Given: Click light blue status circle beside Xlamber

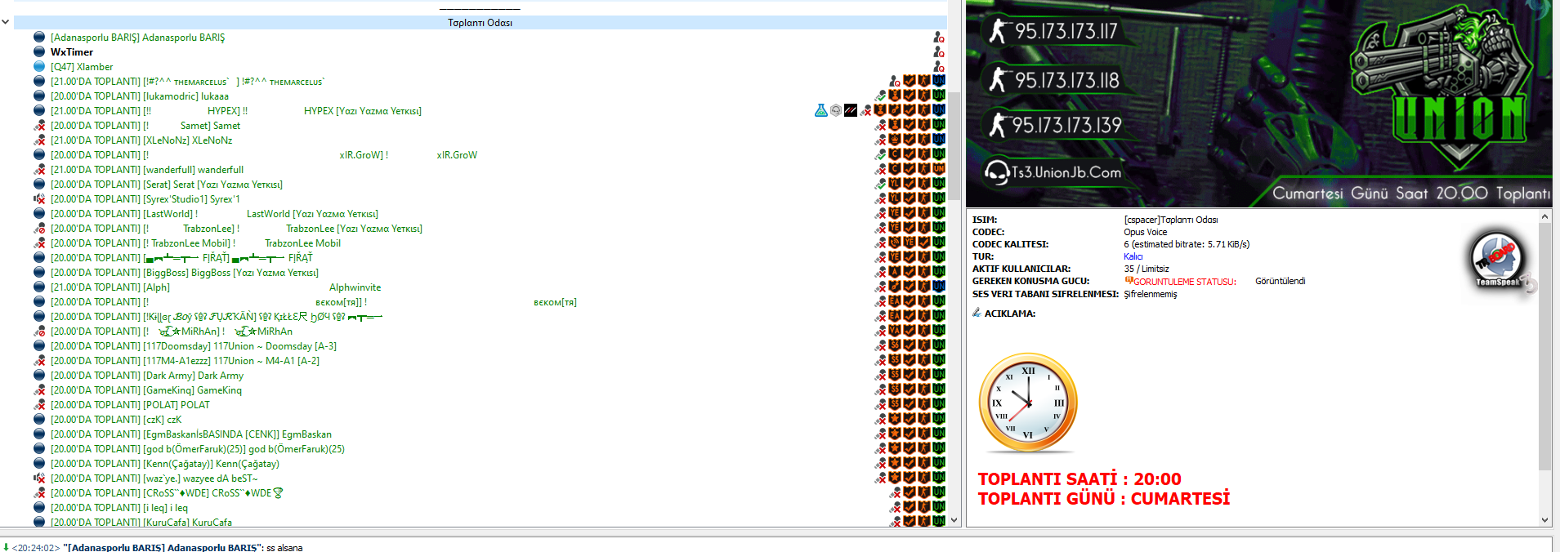Looking at the screenshot, I should [x=39, y=67].
